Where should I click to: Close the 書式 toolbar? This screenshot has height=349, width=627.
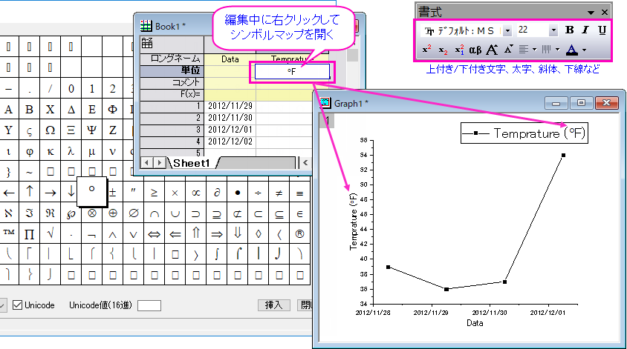[605, 13]
